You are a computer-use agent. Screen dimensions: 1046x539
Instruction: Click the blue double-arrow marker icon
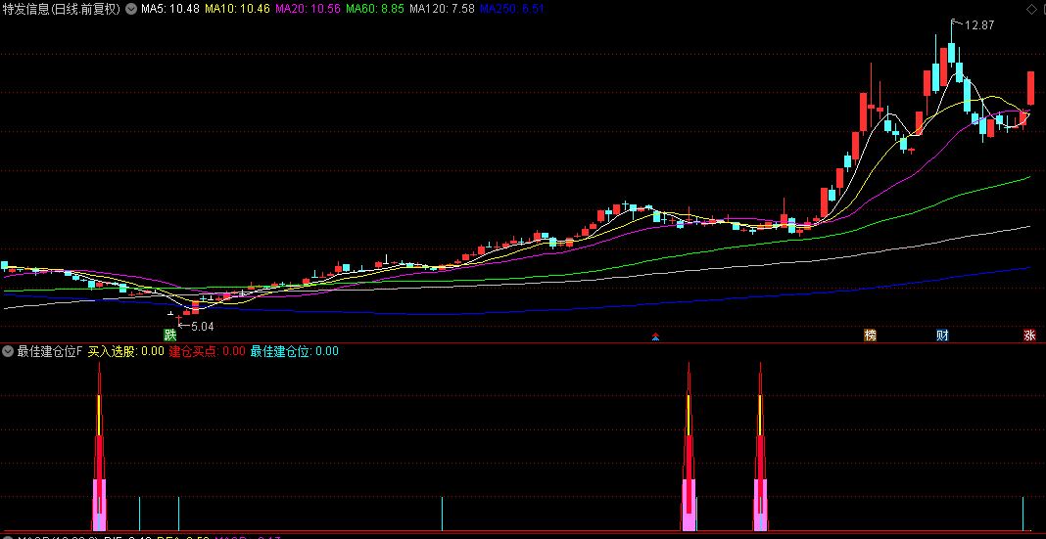(656, 337)
